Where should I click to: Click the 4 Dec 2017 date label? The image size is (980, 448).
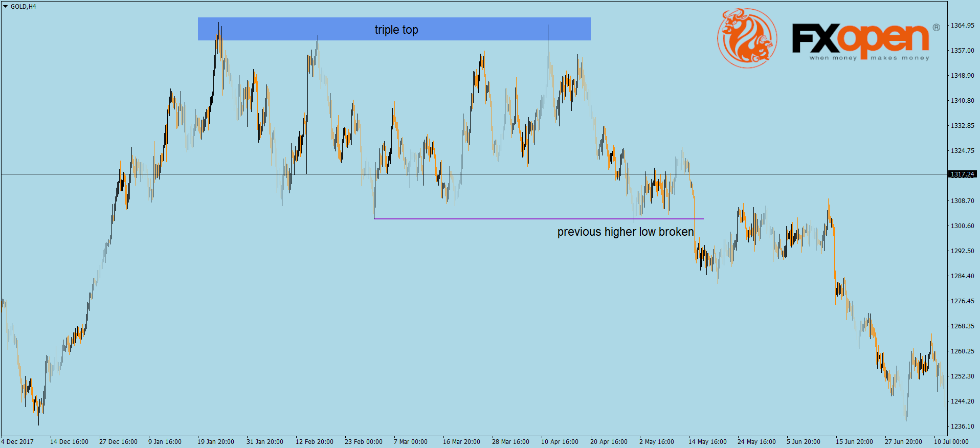17,442
